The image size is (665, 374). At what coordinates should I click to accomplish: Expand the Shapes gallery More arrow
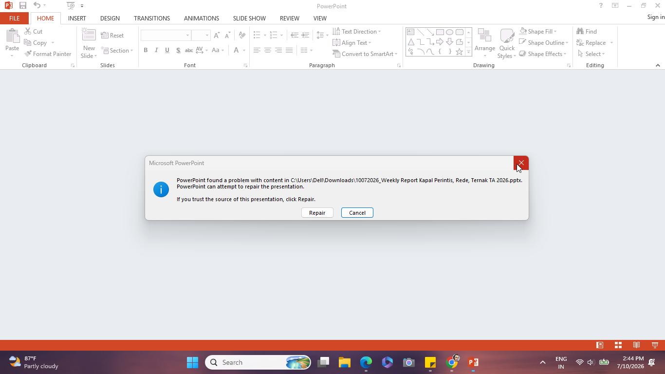[468, 52]
